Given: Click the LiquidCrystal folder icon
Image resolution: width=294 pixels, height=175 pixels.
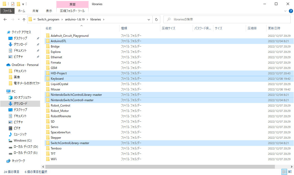Looking at the screenshot, I should tap(48, 84).
